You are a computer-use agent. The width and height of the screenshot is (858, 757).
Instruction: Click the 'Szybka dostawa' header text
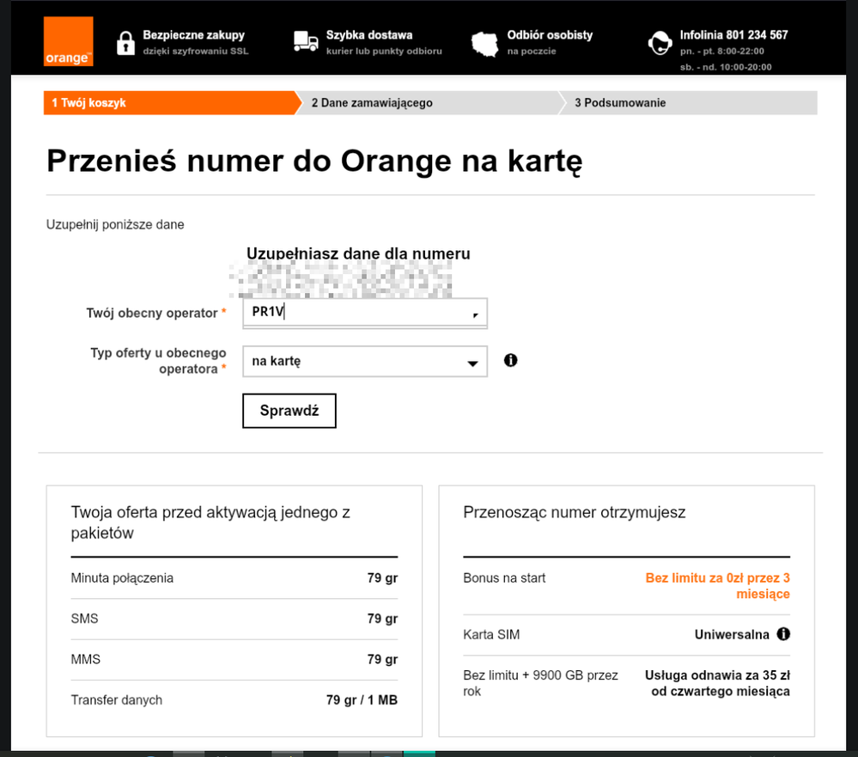coord(369,35)
